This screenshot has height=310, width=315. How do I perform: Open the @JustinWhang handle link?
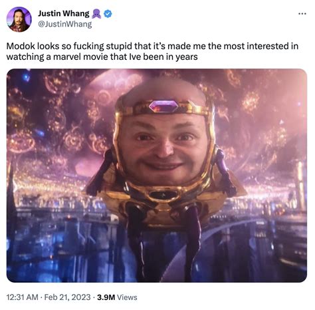[x=65, y=24]
